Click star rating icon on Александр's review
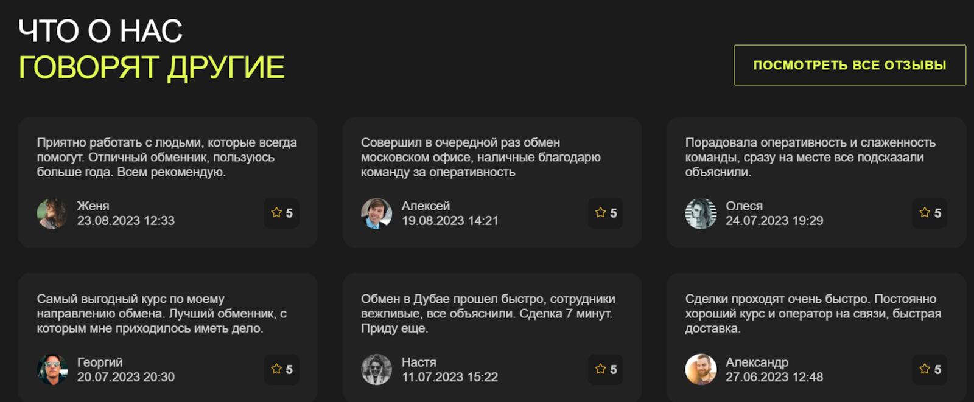Viewport: 974px width, 402px height. pos(925,369)
